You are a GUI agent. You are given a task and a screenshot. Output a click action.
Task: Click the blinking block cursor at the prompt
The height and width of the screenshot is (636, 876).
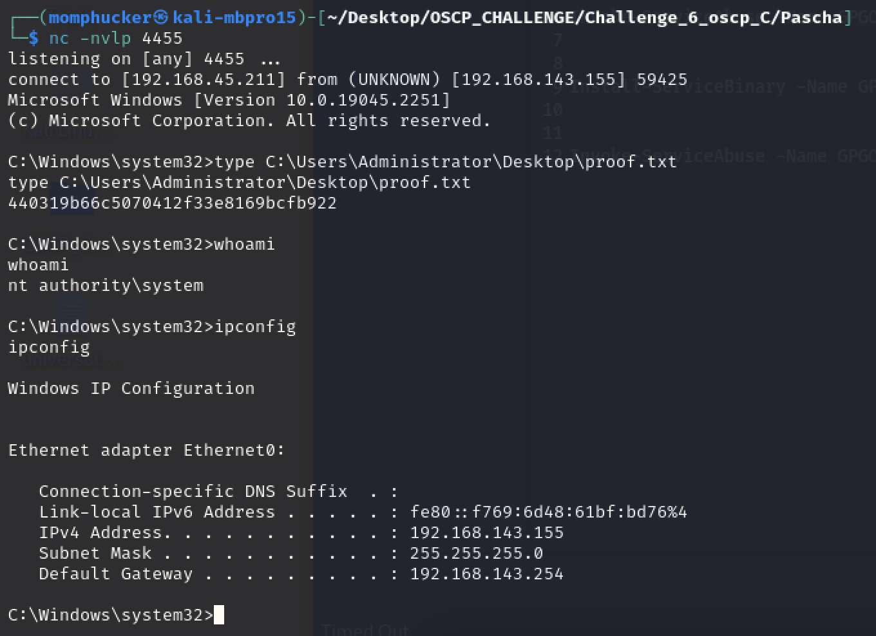coord(219,615)
